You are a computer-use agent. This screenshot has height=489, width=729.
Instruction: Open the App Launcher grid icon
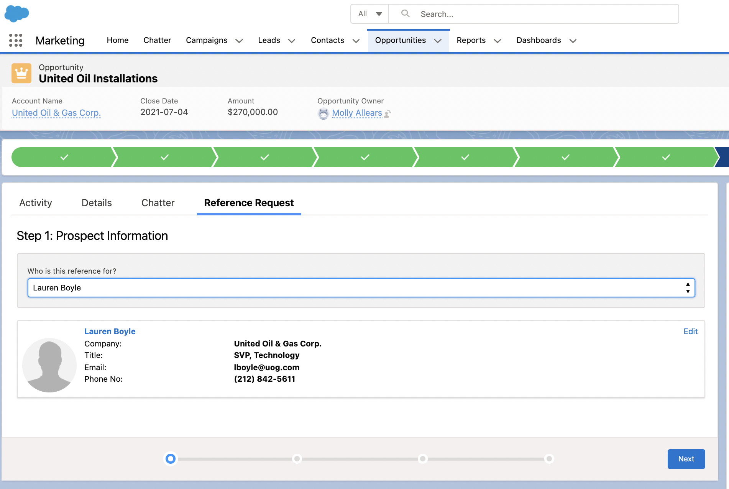(x=16, y=40)
